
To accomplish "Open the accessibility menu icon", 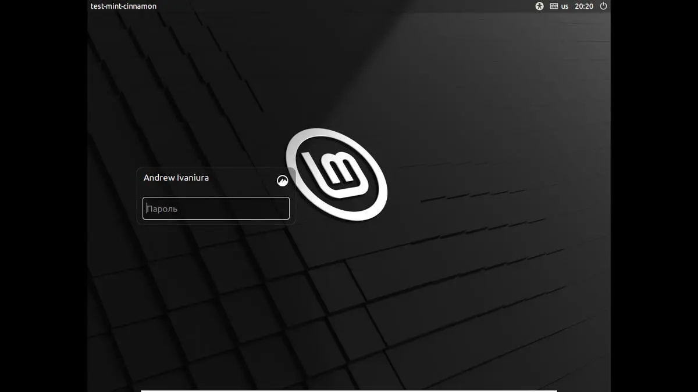I will pos(539,6).
